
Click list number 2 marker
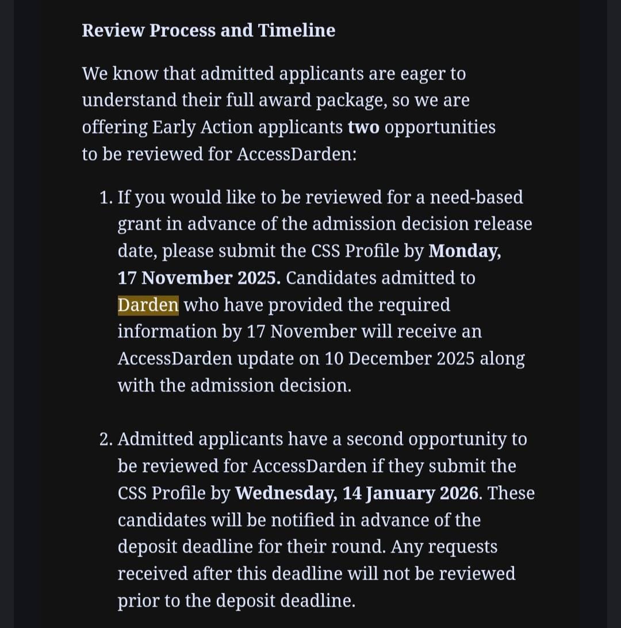pyautogui.click(x=105, y=439)
